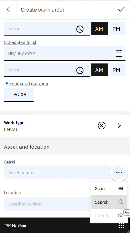Save work order with the checkmark icon

pos(121,9)
